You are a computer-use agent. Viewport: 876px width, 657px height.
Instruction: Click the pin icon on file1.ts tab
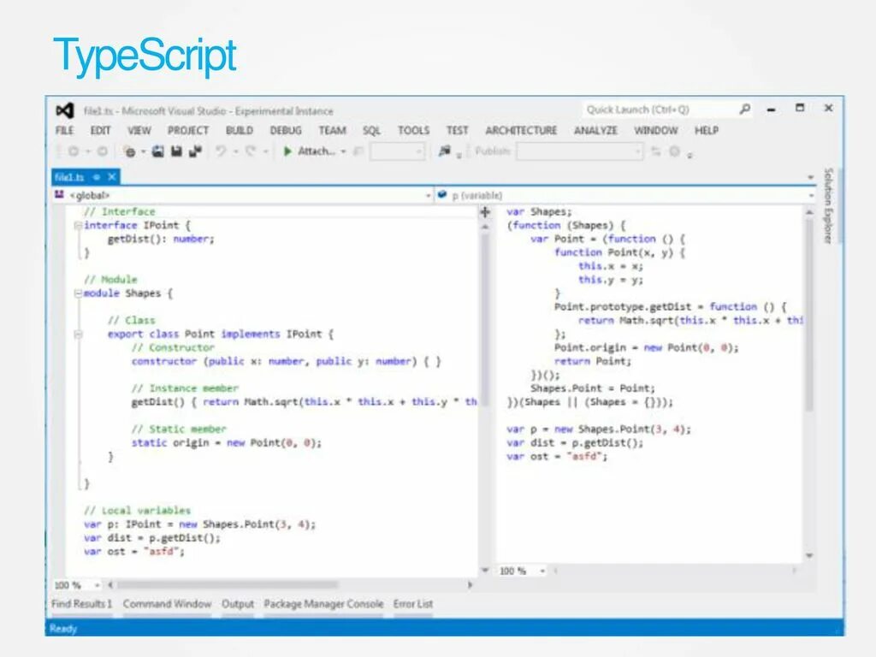[x=97, y=177]
